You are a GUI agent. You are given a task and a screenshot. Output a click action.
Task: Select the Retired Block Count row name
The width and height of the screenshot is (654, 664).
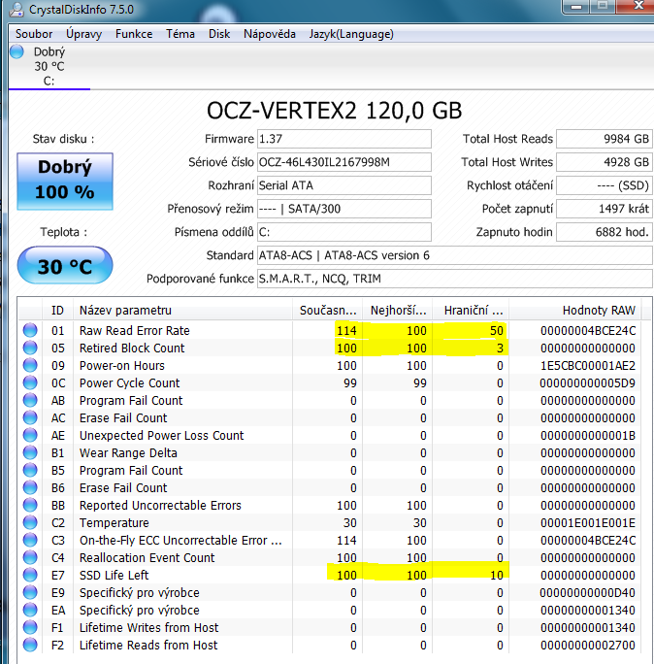[132, 349]
